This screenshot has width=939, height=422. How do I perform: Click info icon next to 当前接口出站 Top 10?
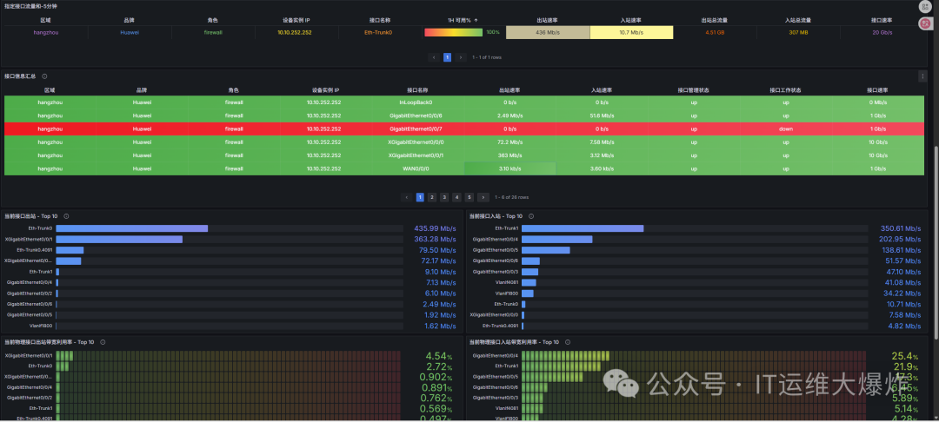(66, 216)
